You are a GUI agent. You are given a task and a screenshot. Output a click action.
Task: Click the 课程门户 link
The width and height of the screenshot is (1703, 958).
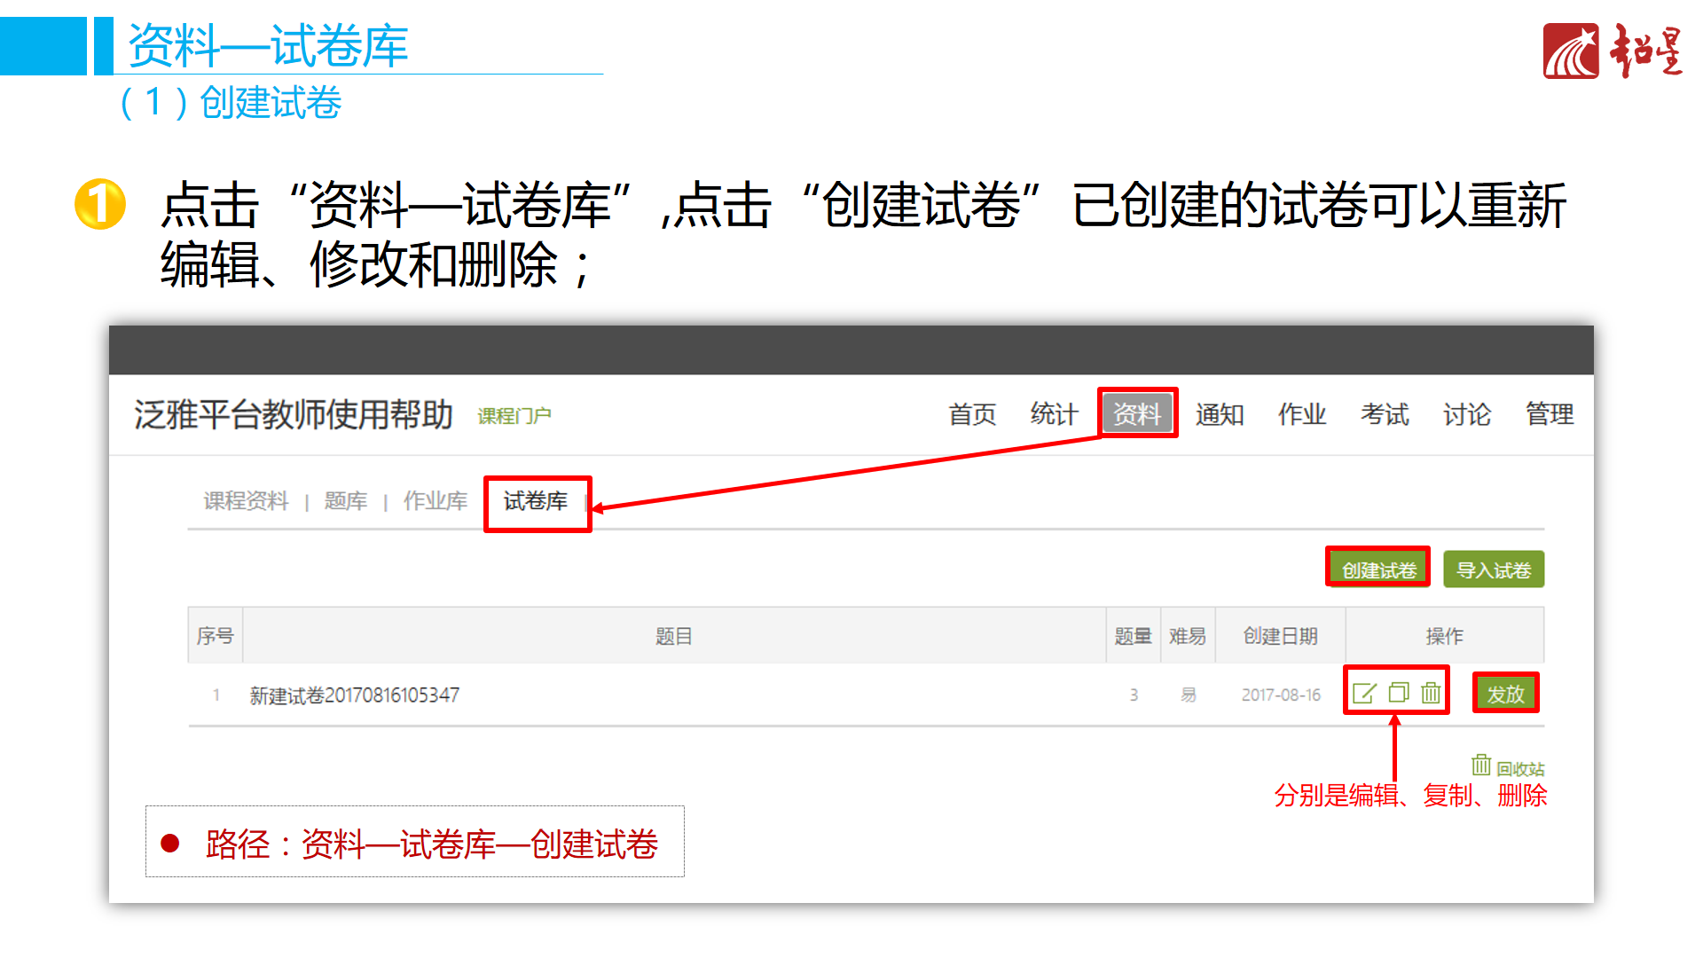point(514,416)
